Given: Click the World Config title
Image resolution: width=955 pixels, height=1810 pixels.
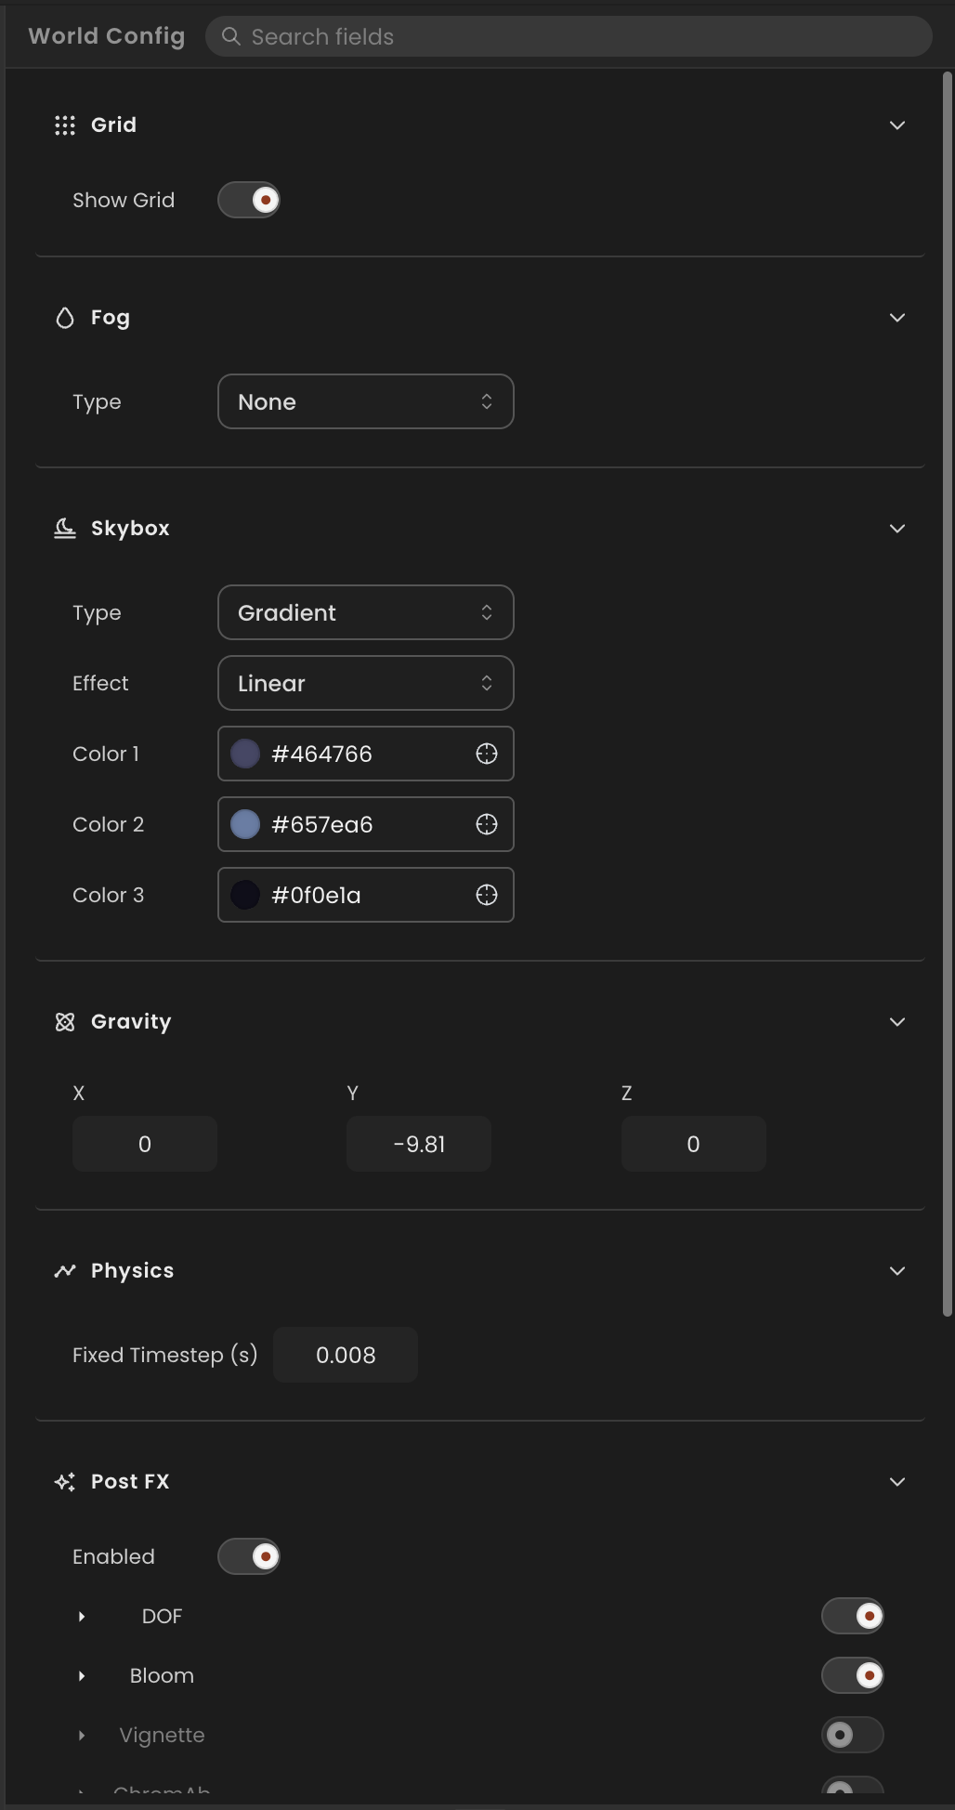Looking at the screenshot, I should 107,36.
